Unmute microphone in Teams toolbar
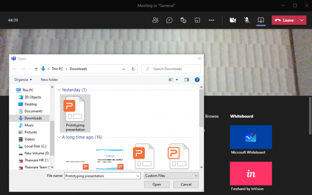The image size is (312, 195). pyautogui.click(x=247, y=20)
